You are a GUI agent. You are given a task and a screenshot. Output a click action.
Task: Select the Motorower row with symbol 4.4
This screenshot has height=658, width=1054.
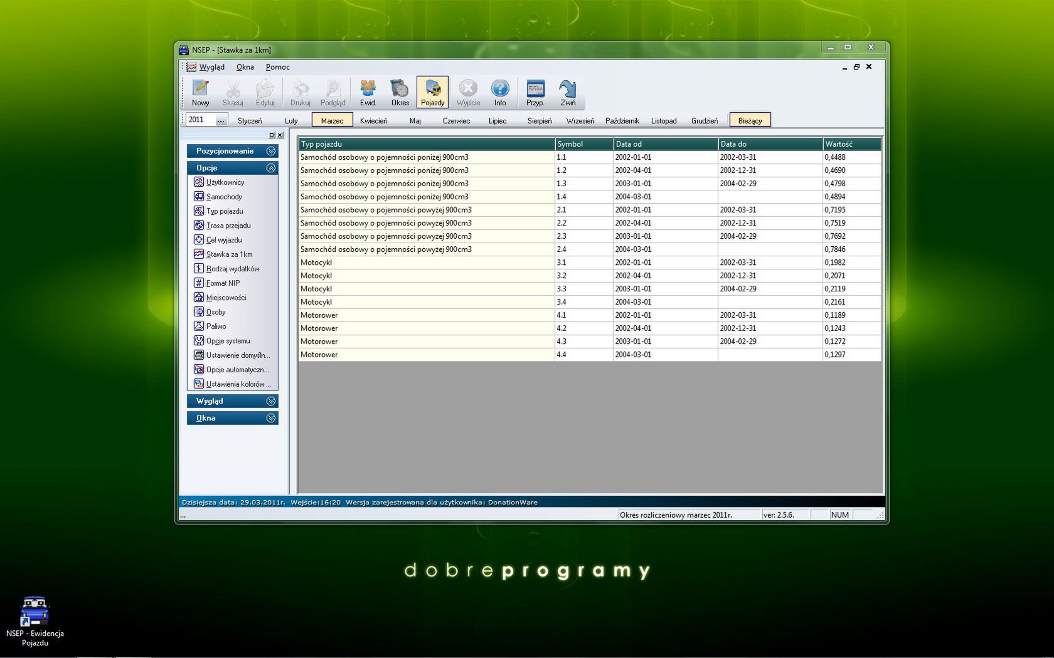click(x=590, y=355)
